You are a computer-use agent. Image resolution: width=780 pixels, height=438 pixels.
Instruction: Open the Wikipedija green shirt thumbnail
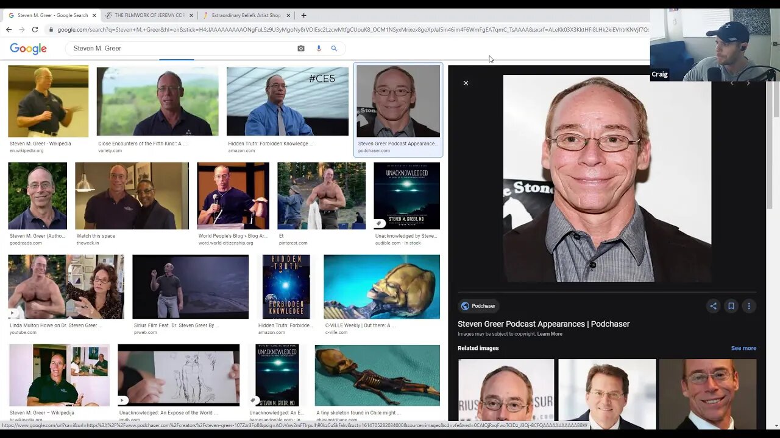coord(59,375)
